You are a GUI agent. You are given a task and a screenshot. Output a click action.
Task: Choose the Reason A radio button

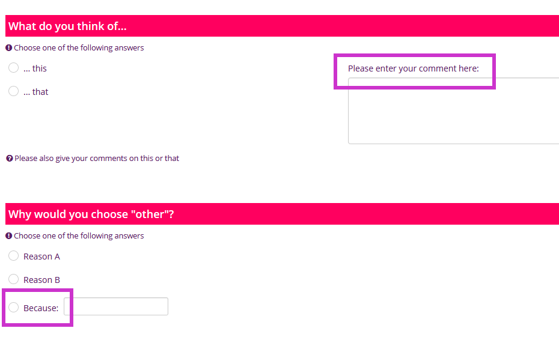tap(14, 256)
